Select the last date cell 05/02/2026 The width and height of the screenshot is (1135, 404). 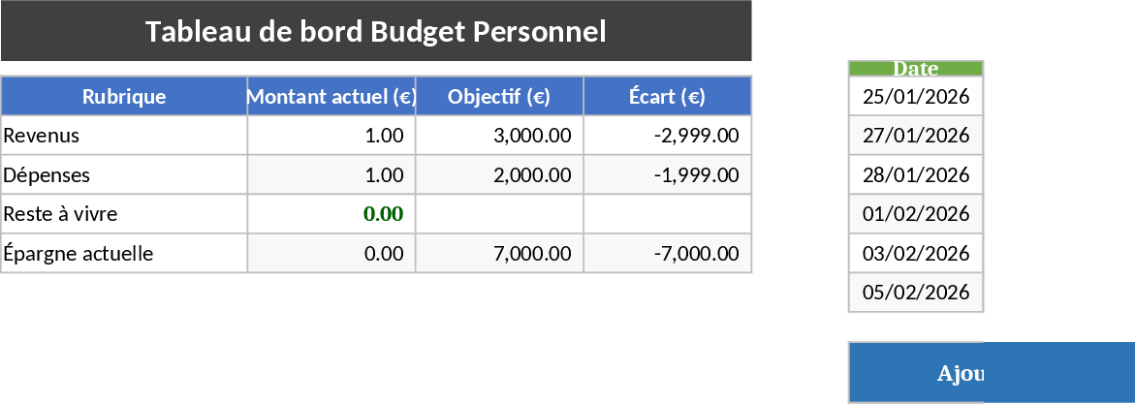916,293
